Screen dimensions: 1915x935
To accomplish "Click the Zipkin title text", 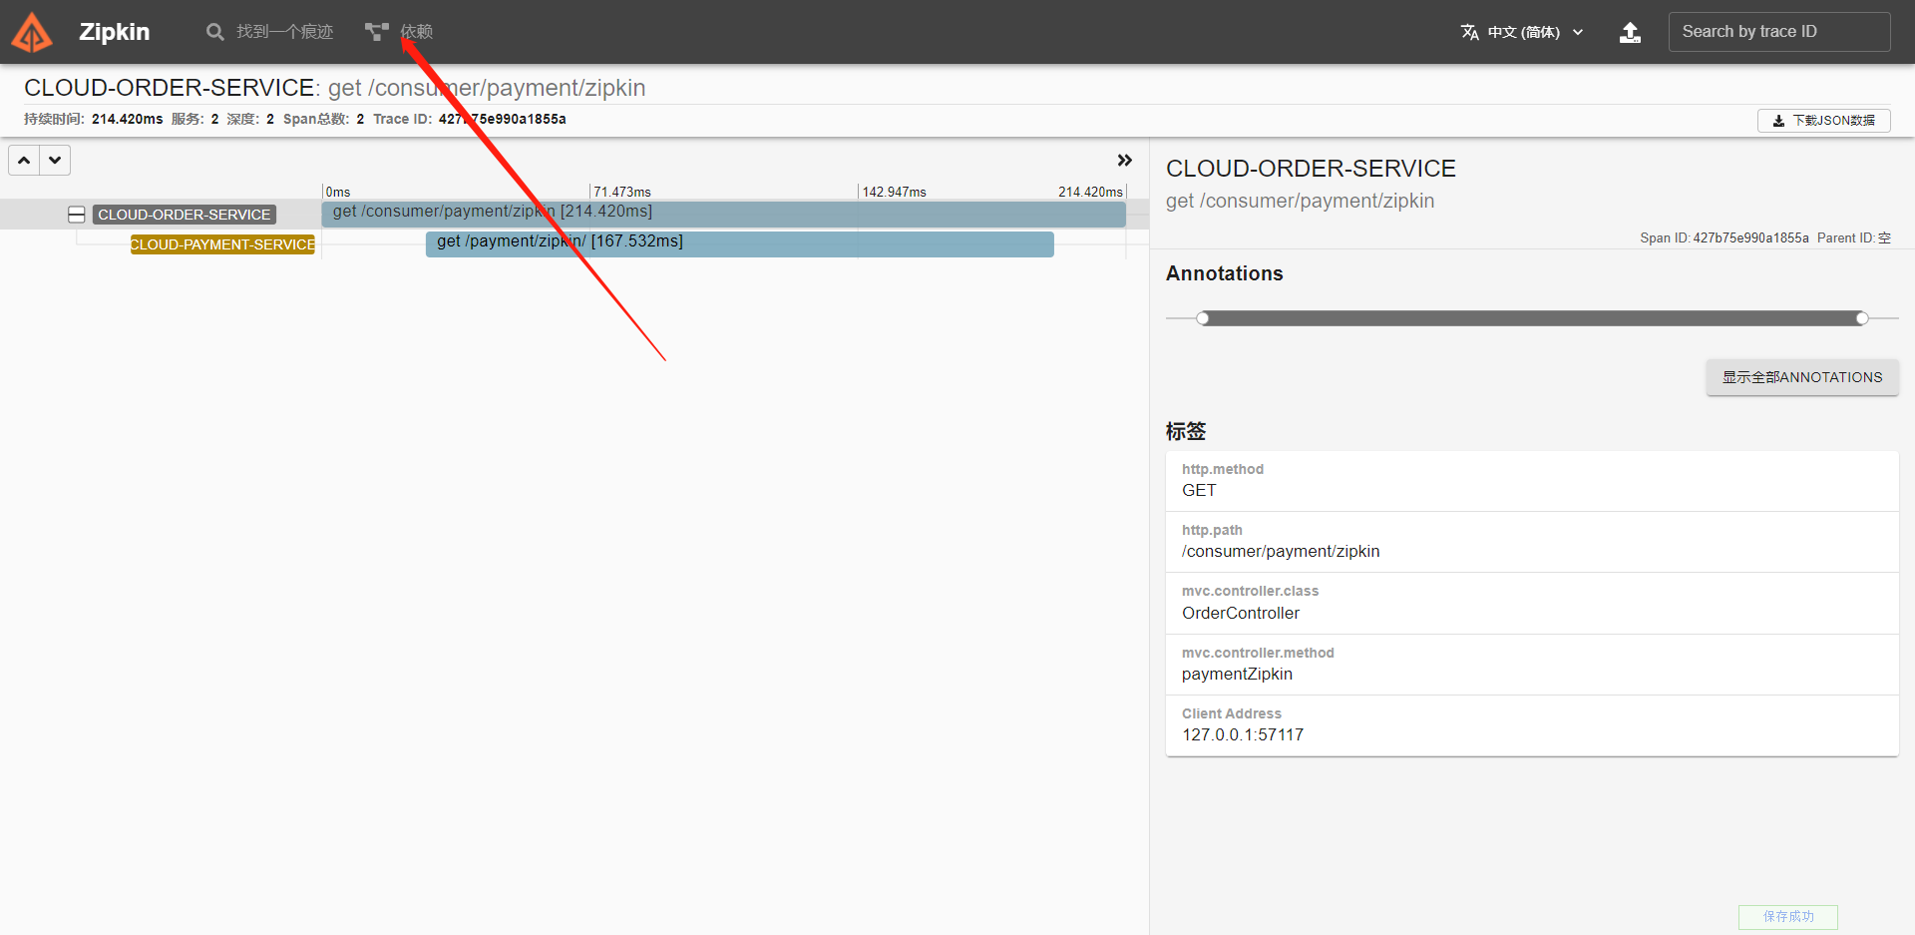I will [x=115, y=32].
